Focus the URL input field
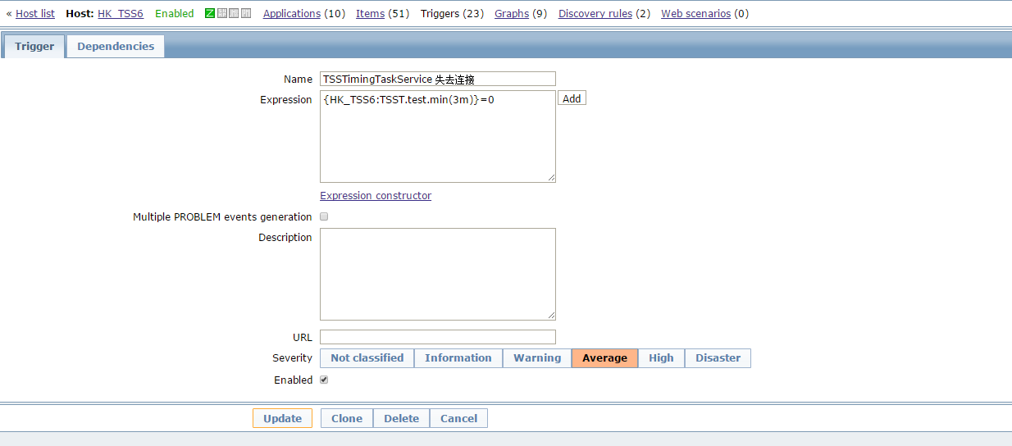The image size is (1012, 446). pos(438,337)
